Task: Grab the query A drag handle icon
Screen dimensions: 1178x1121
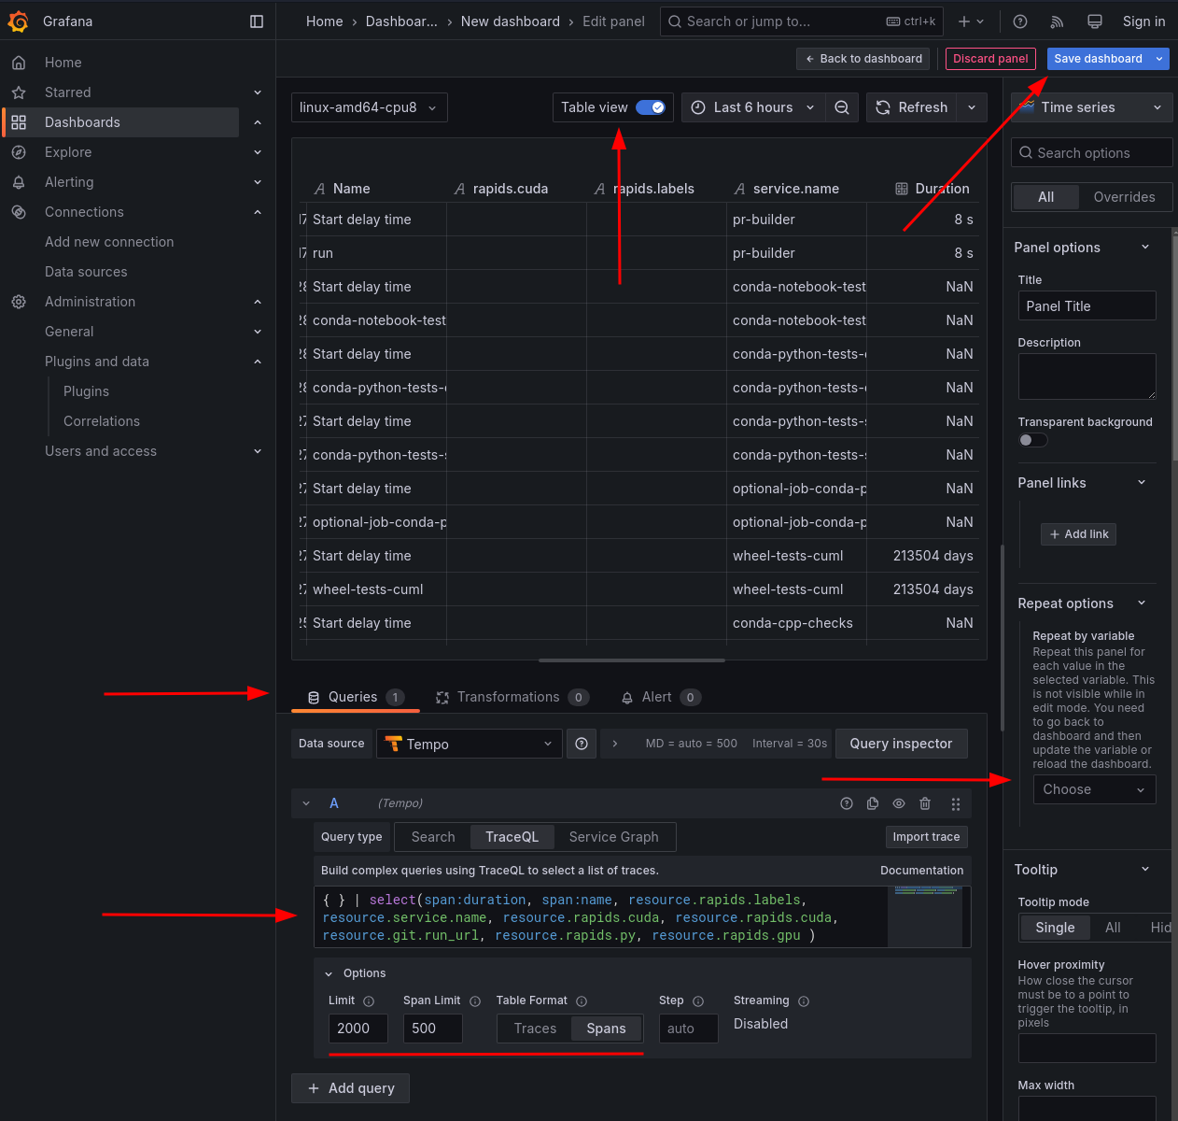Action: pyautogui.click(x=955, y=803)
